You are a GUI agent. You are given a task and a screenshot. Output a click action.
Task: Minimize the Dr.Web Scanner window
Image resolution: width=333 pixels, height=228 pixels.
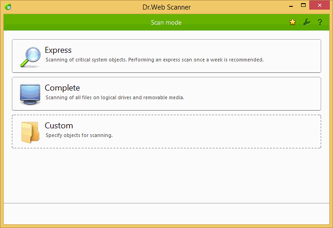pos(291,6)
